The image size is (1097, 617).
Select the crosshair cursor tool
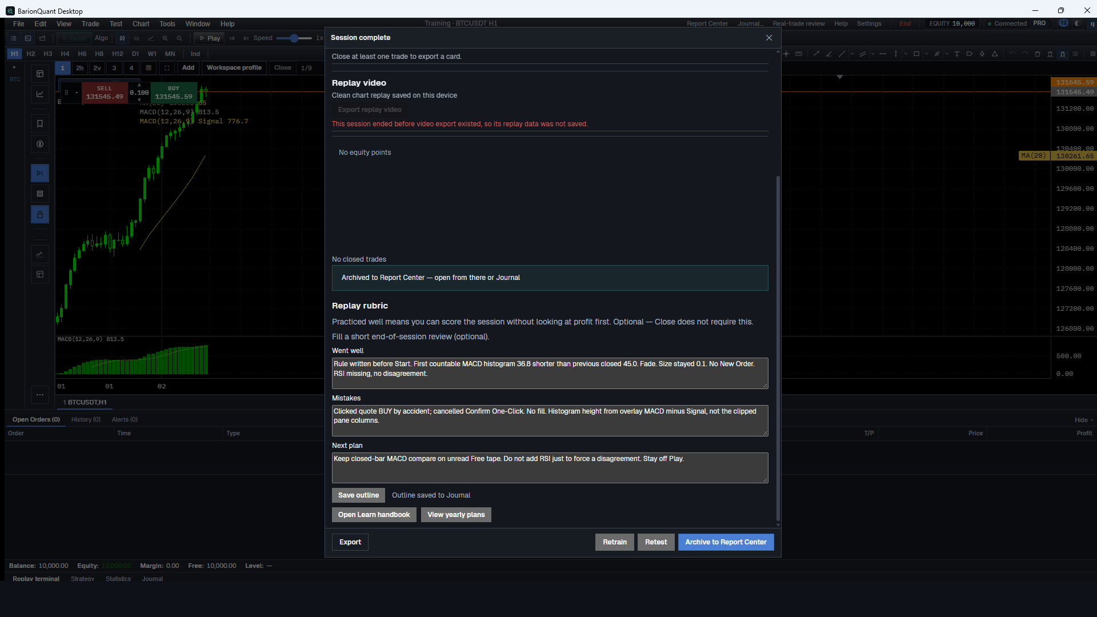point(786,54)
